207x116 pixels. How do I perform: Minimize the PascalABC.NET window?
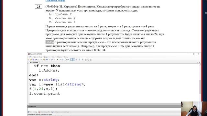coord(189,54)
